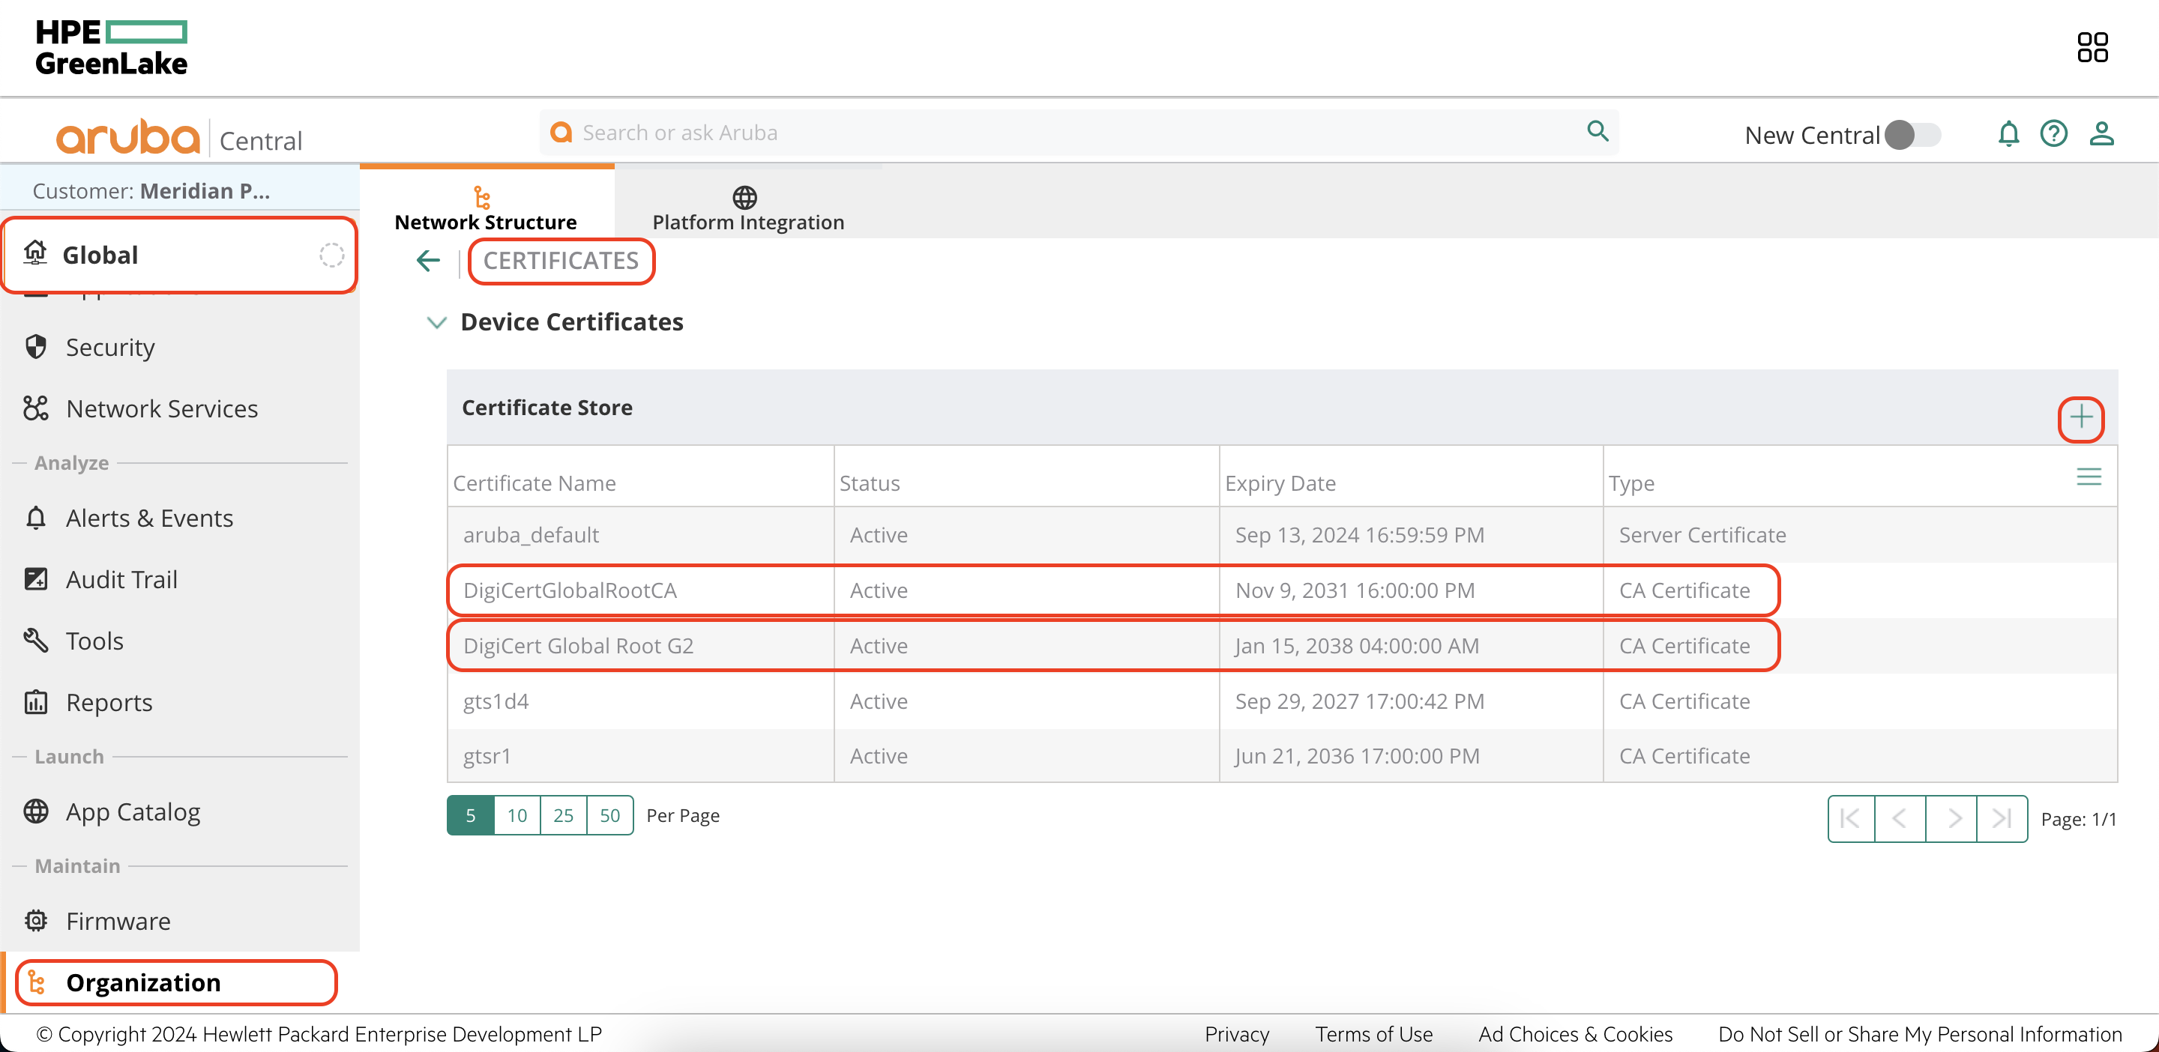Click the Aruba Central logo
The width and height of the screenshot is (2159, 1052).
pos(179,136)
